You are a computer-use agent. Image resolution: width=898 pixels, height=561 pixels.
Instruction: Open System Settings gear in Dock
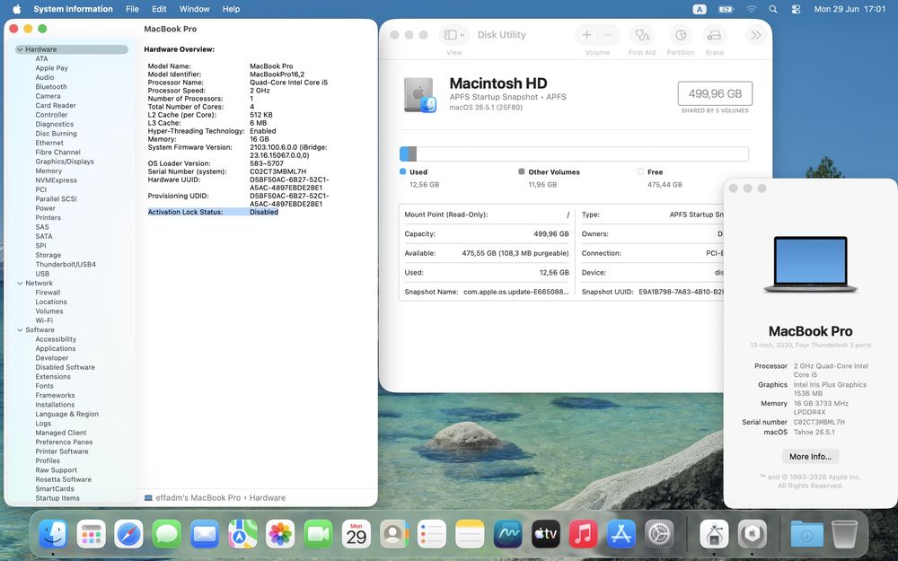point(659,534)
